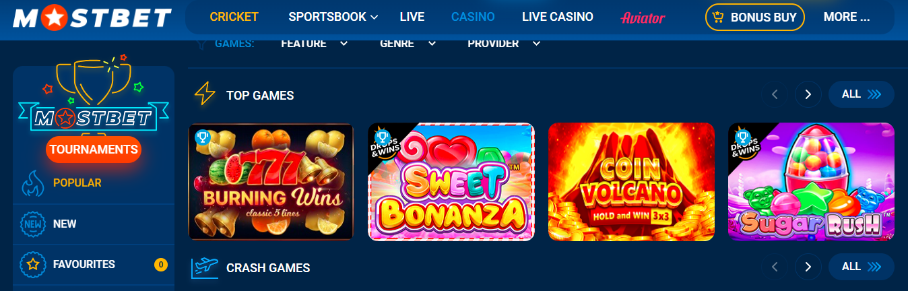Click the Top Games lightning icon
The width and height of the screenshot is (908, 291).
[205, 95]
